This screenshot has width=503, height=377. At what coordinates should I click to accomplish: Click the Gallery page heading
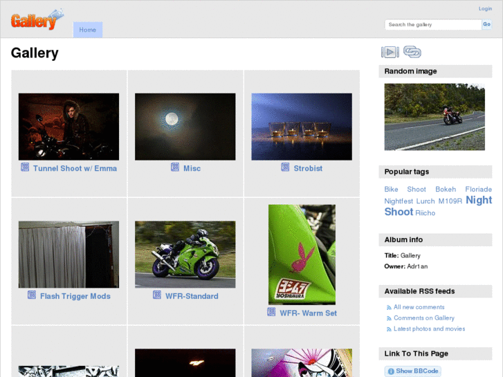35,53
